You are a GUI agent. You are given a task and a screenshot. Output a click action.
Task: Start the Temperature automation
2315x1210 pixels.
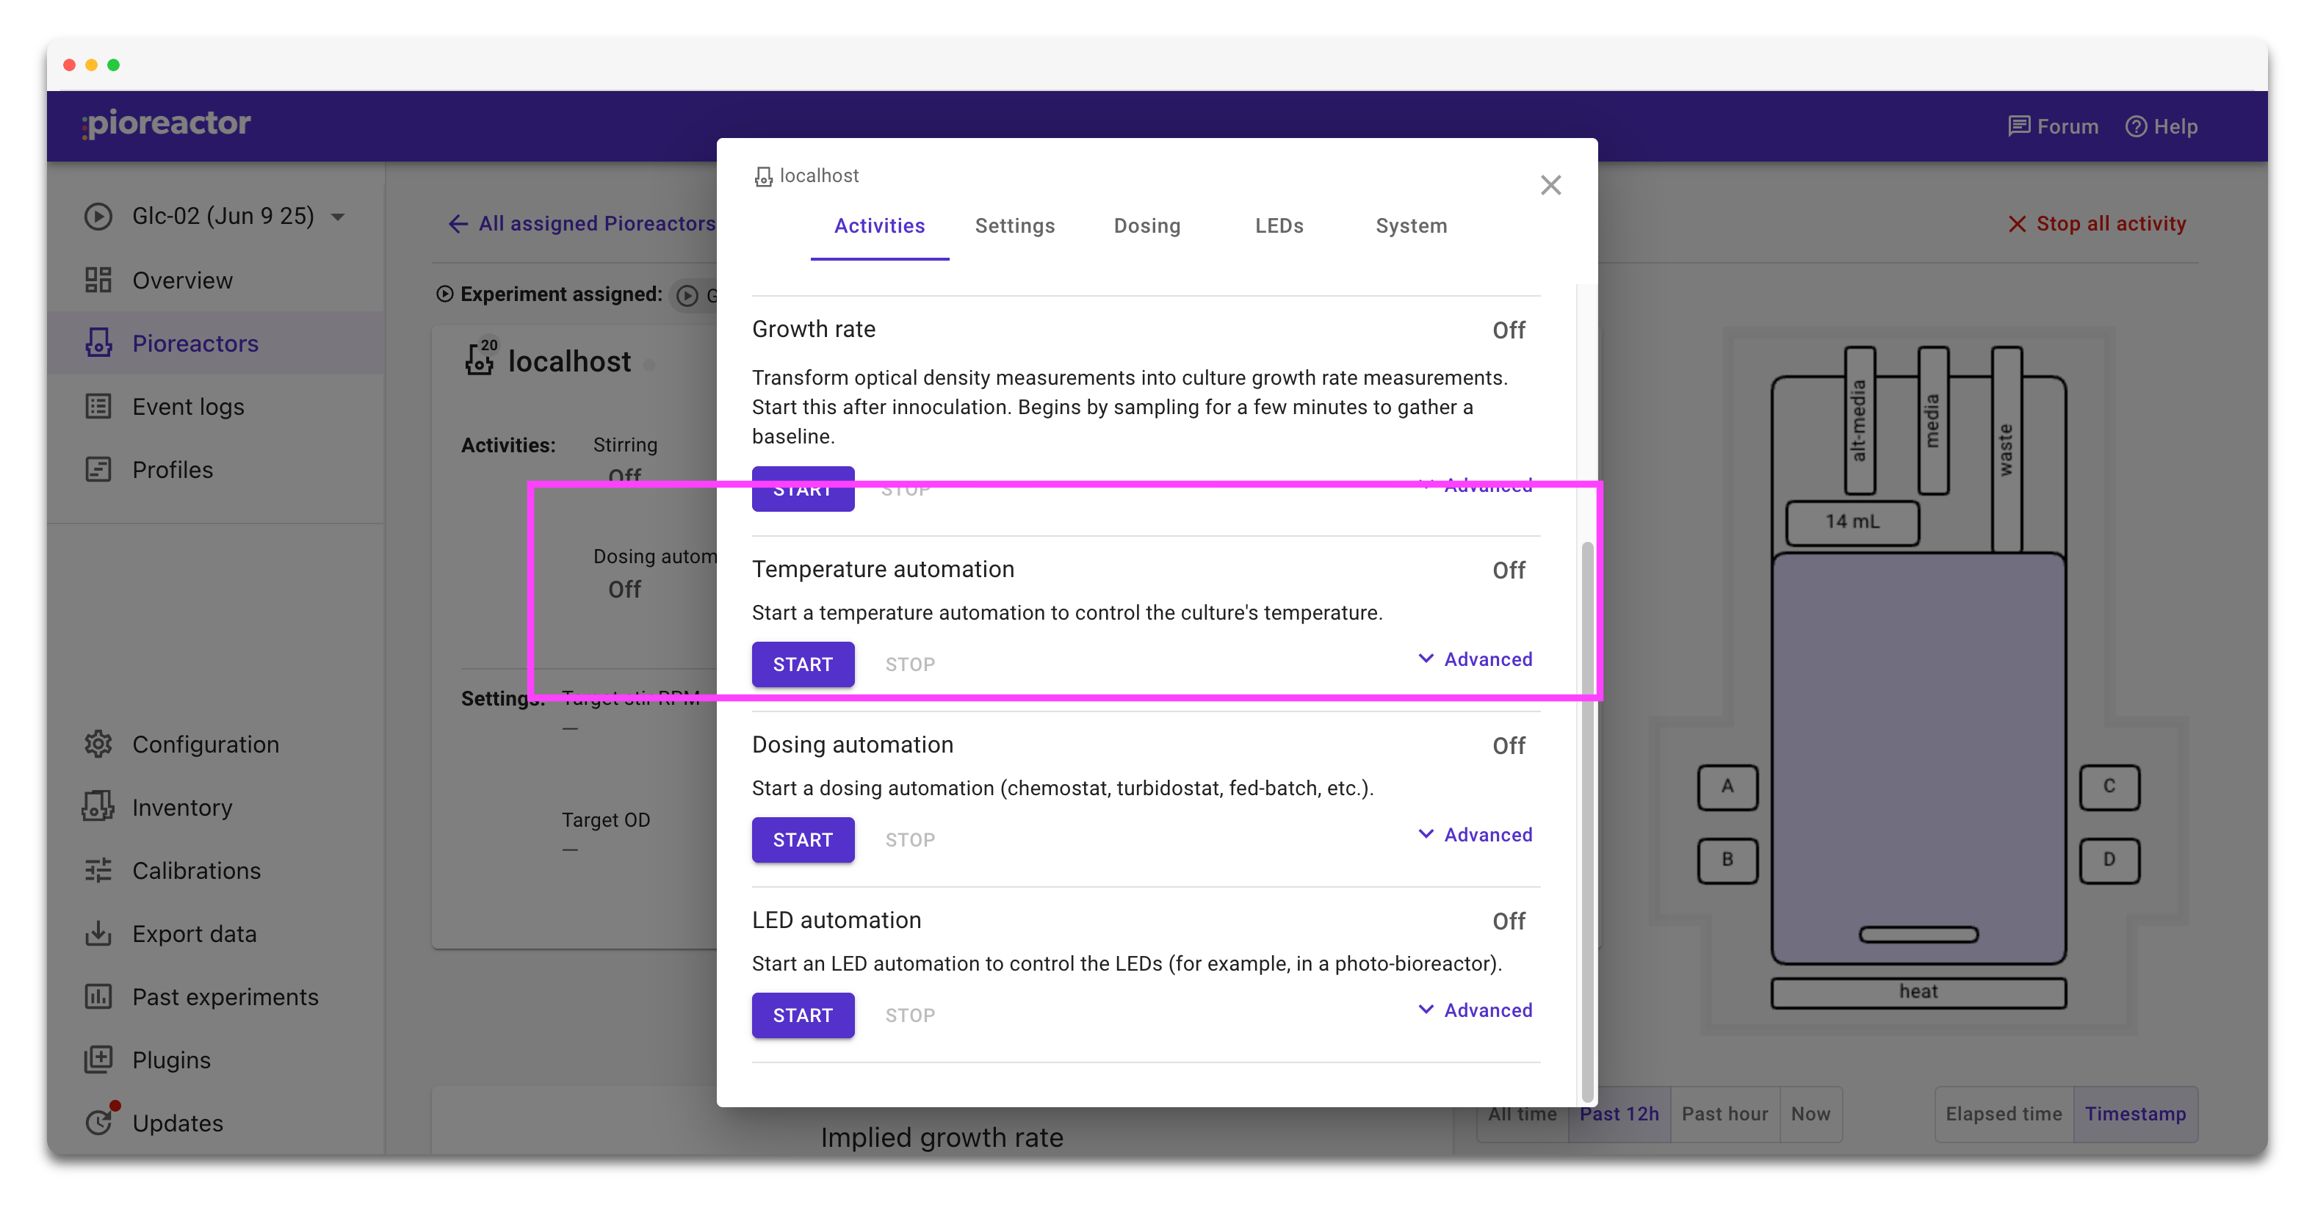tap(803, 664)
